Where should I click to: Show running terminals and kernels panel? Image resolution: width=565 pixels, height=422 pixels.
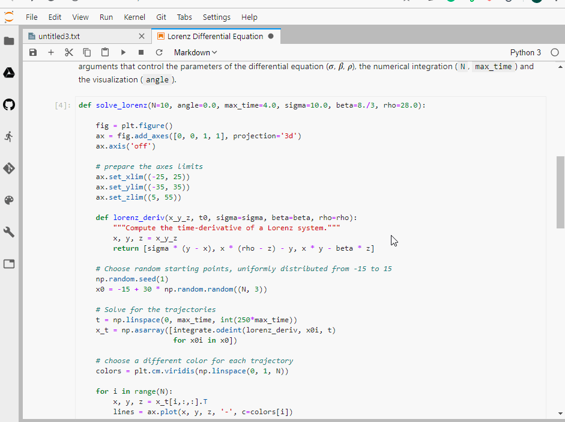[x=9, y=136]
